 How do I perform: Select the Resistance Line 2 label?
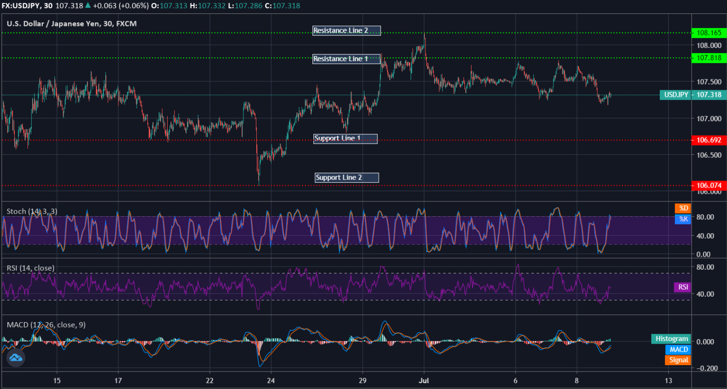tap(346, 31)
